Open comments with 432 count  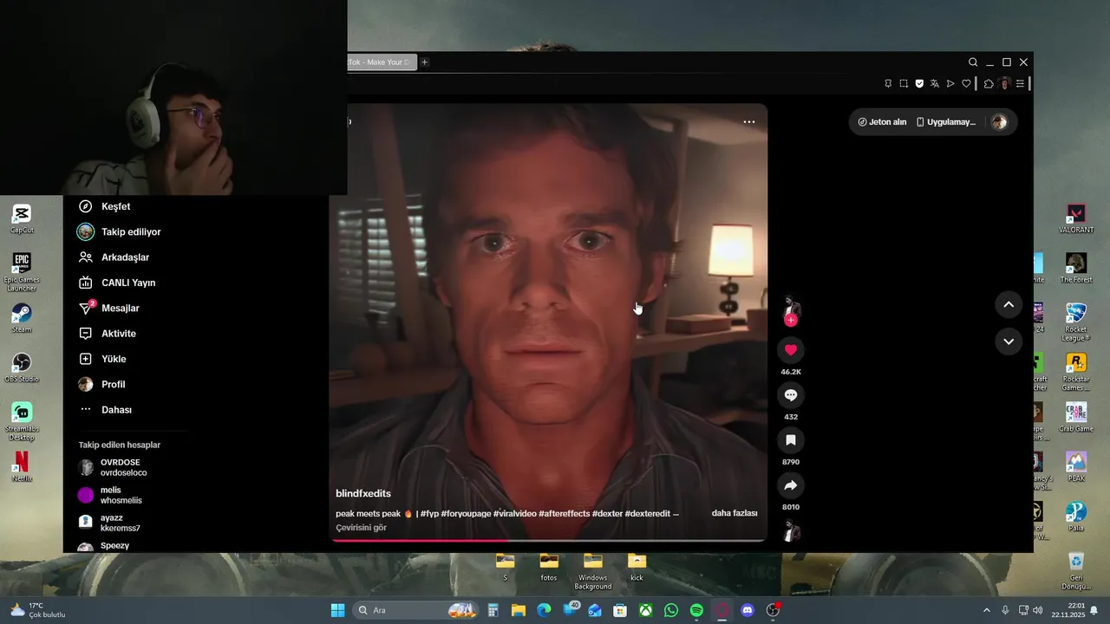click(791, 395)
